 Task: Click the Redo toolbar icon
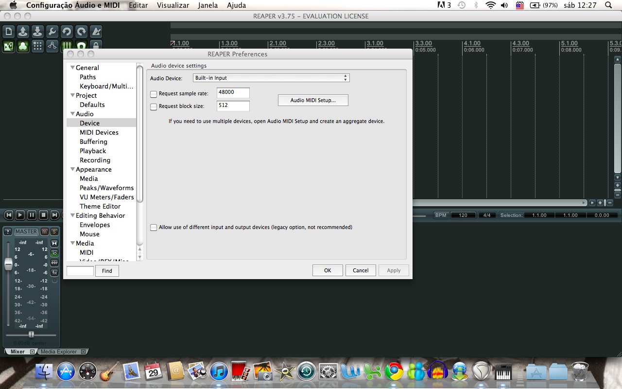[81, 32]
